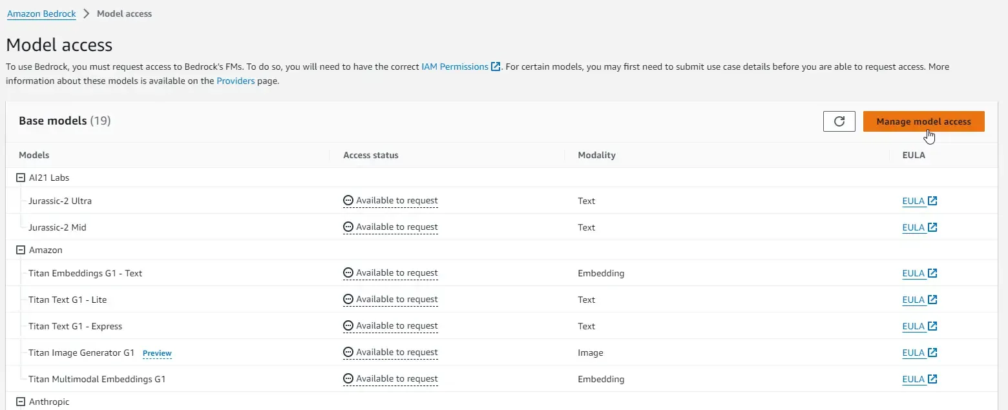1008x410 pixels.
Task: Navigate to Amazon Bedrock breadcrumb
Action: coord(41,14)
